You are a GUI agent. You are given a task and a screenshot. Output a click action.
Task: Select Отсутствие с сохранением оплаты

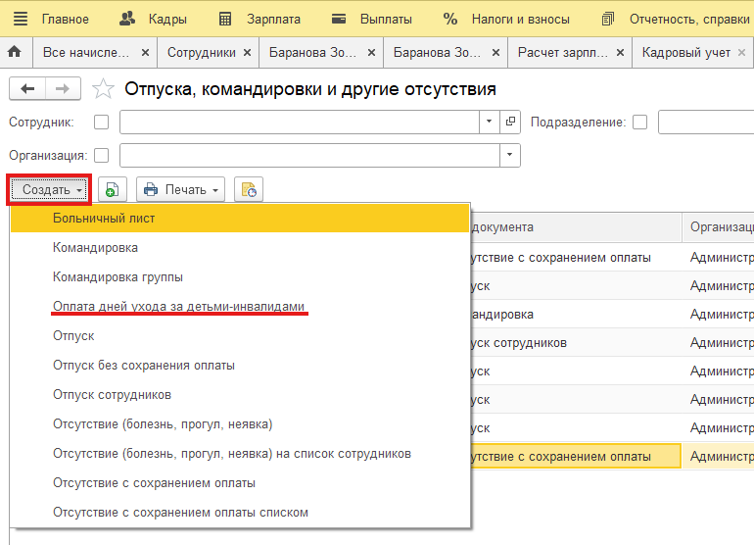coord(240,482)
